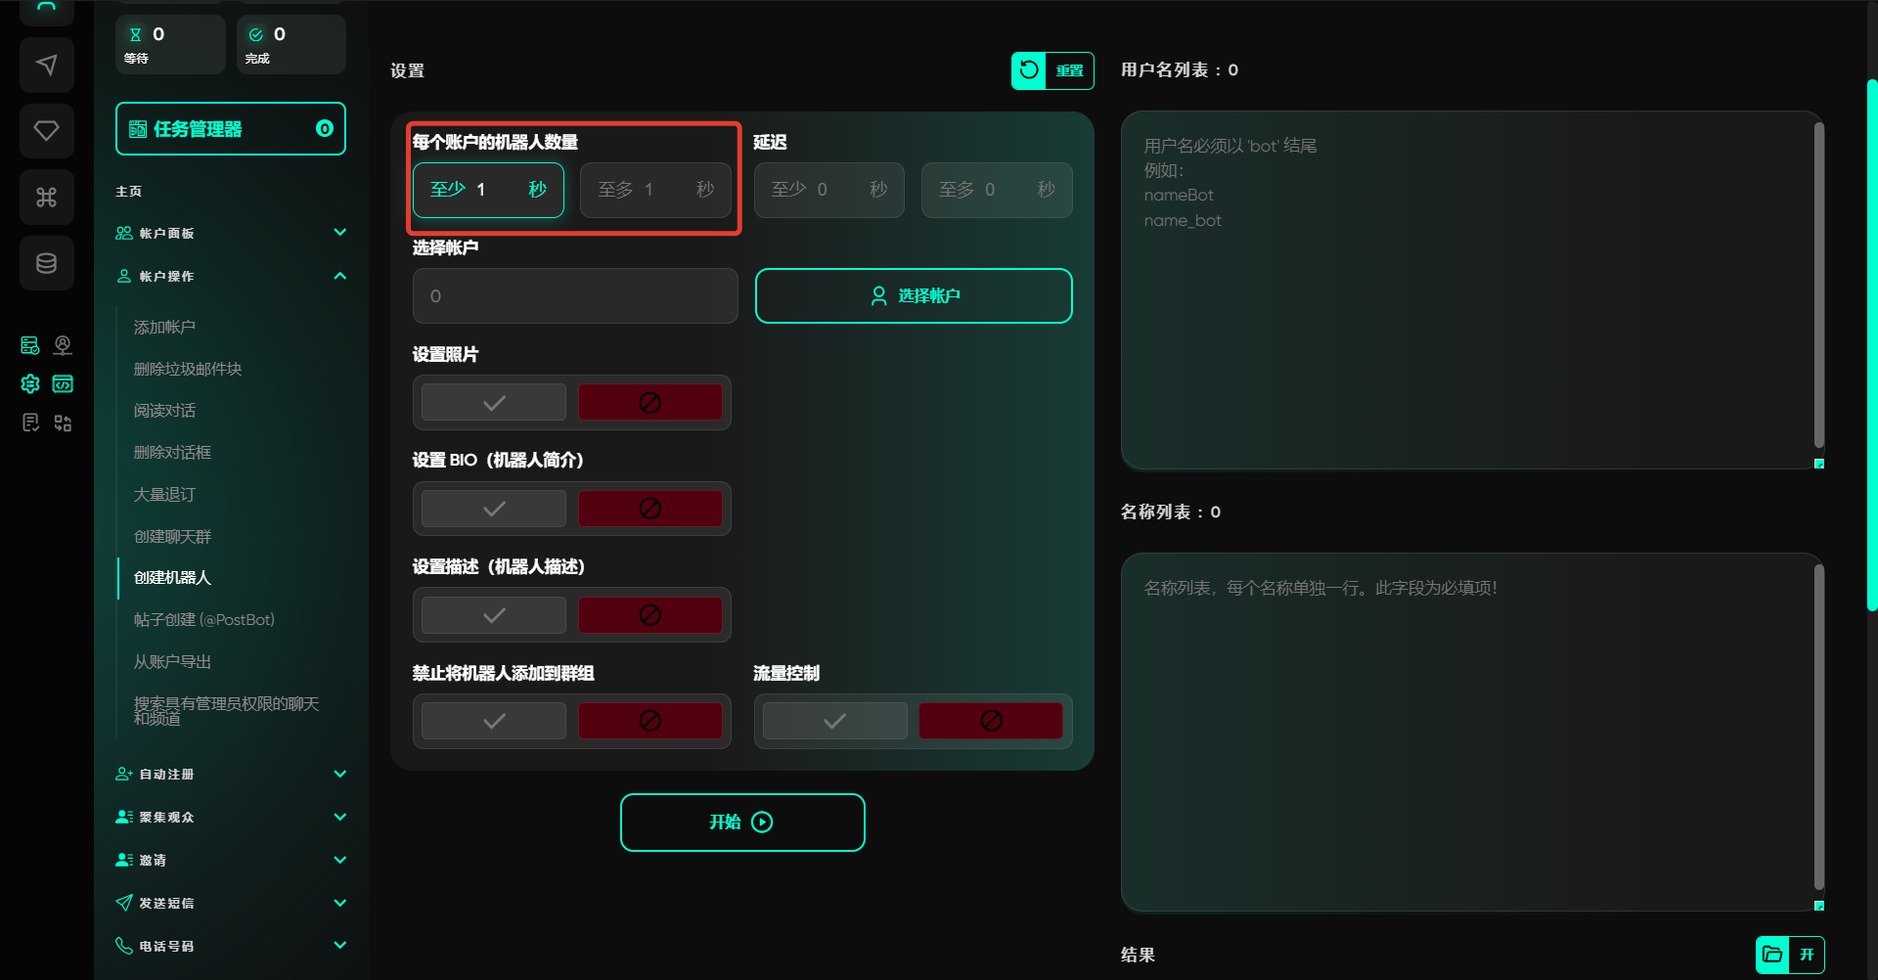Open the database stack icon

[x=46, y=263]
